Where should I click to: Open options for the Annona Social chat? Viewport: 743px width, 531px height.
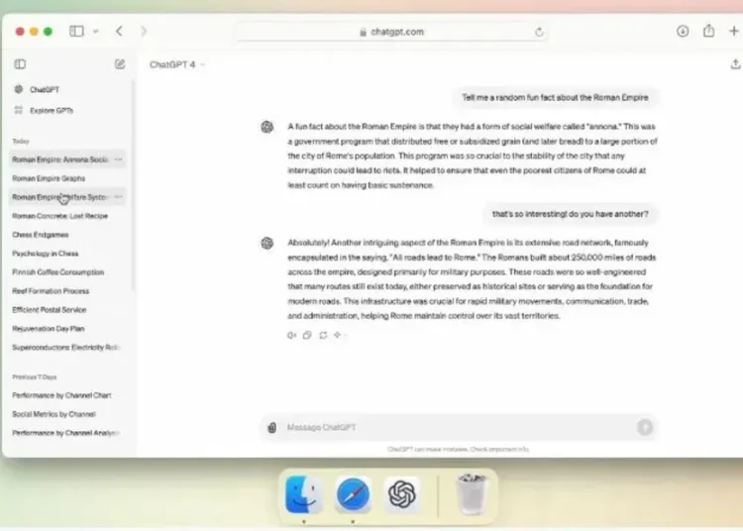coord(119,159)
